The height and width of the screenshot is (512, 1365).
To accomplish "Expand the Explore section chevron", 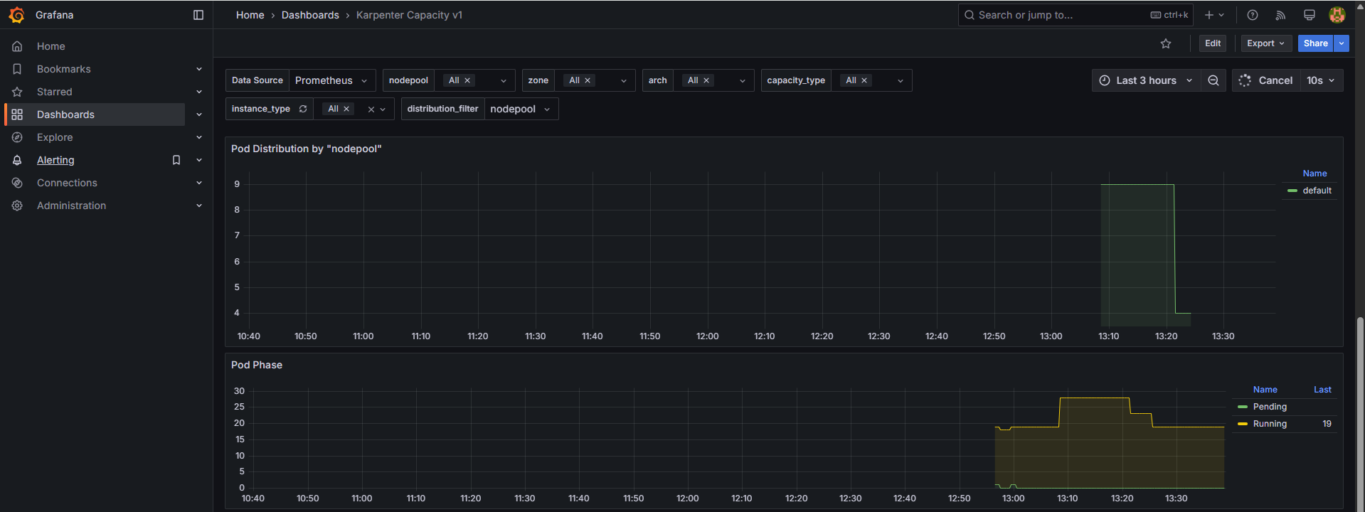I will (x=199, y=137).
